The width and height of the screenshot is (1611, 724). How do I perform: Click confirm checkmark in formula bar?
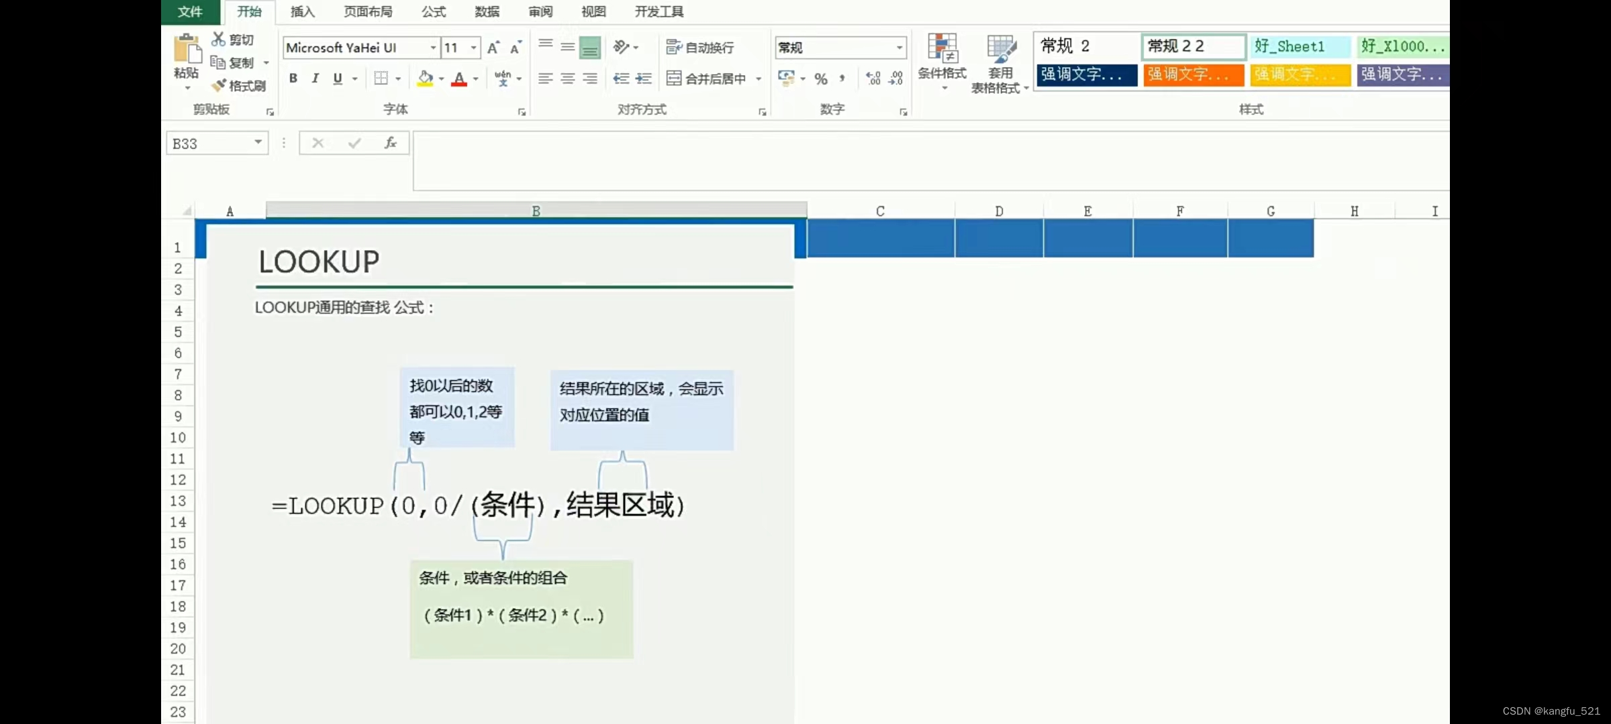point(354,142)
